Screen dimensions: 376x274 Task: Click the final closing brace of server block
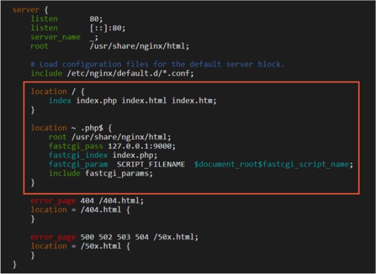click(x=14, y=265)
